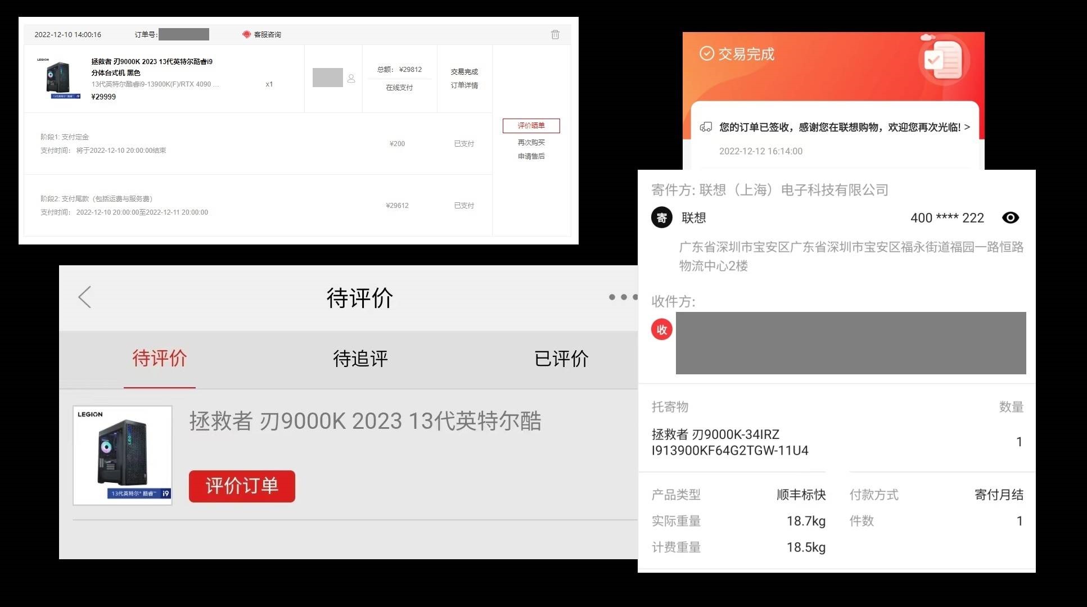Select the 待评价 tab
The image size is (1087, 607).
click(160, 359)
